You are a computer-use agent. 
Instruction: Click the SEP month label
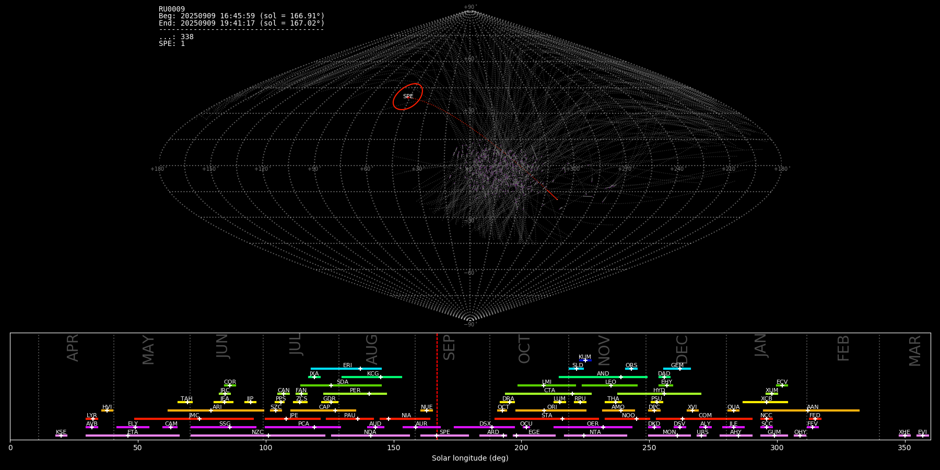449,348
